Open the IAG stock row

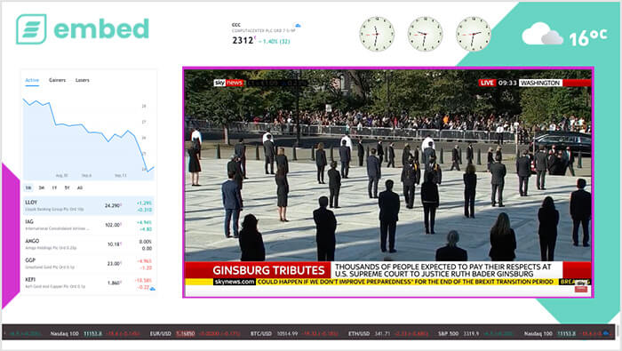click(x=89, y=225)
